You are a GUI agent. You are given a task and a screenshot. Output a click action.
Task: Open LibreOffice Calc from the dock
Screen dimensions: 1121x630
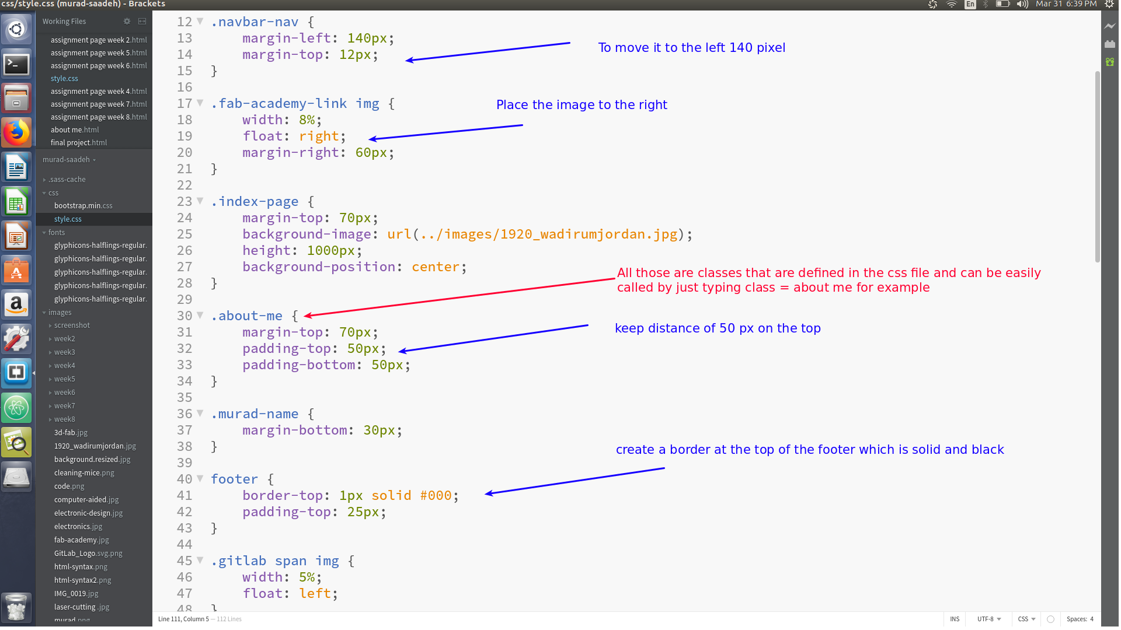pyautogui.click(x=16, y=202)
